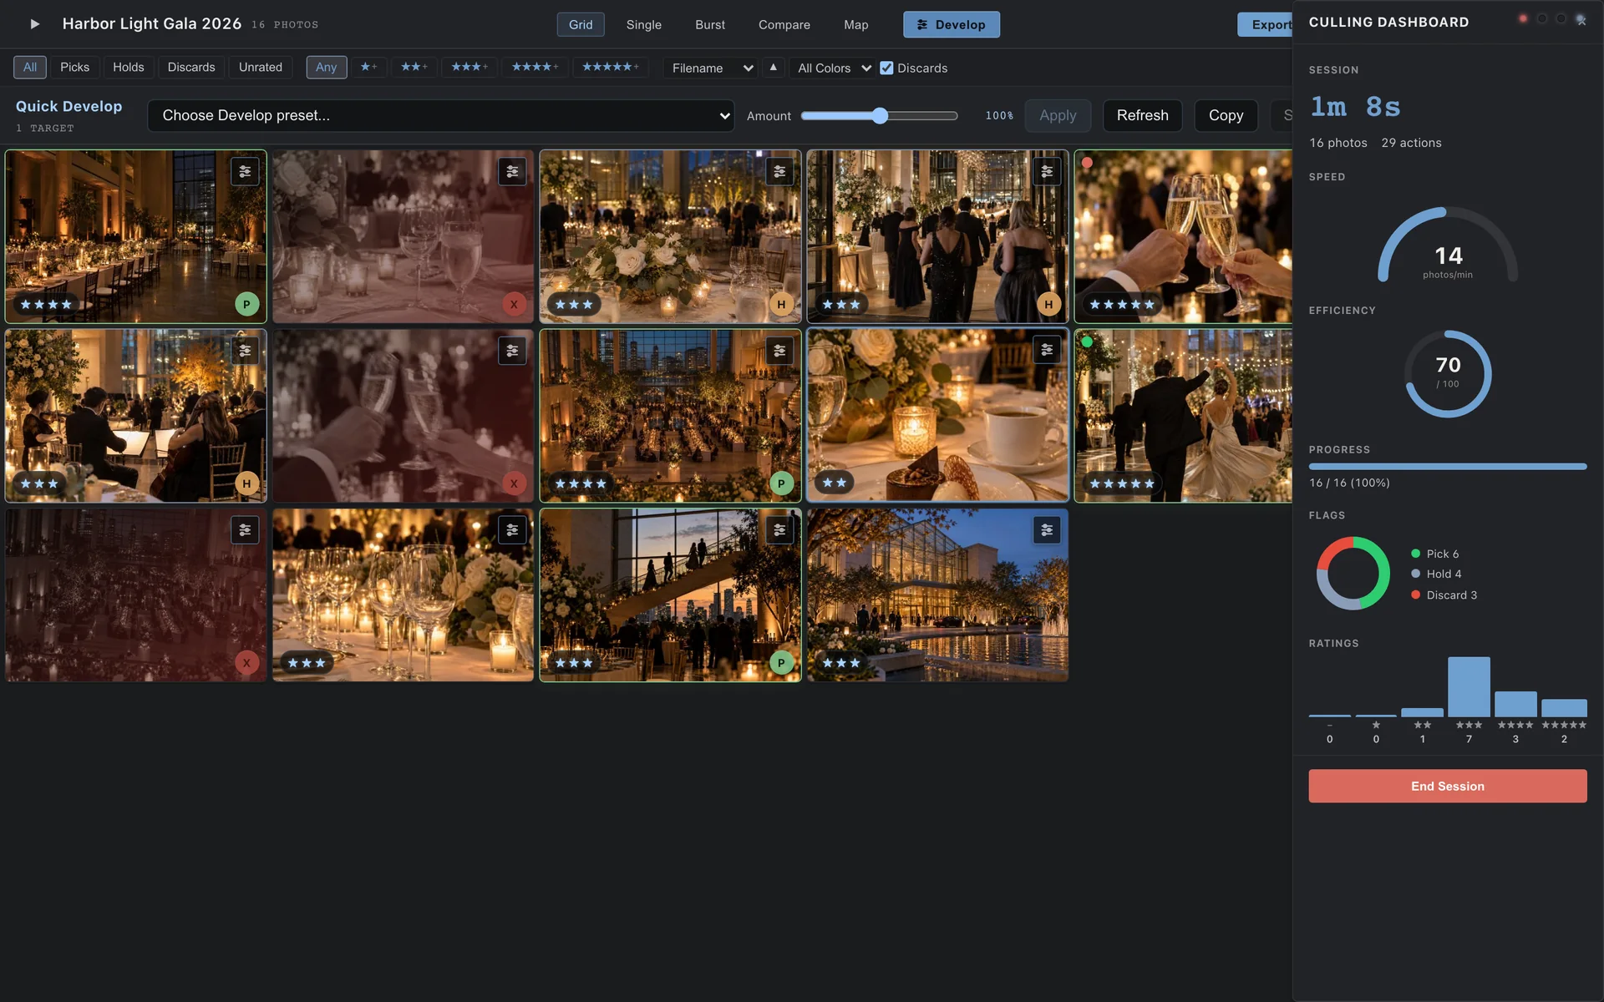1604x1002 pixels.
Task: Click red color label on champagne toast photo
Action: click(1087, 163)
